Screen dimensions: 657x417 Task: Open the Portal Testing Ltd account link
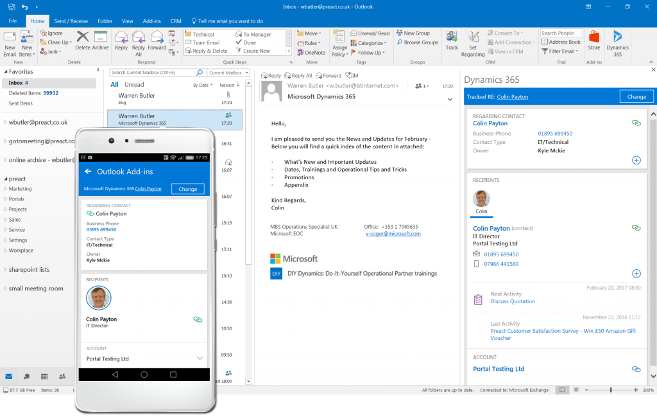click(499, 369)
